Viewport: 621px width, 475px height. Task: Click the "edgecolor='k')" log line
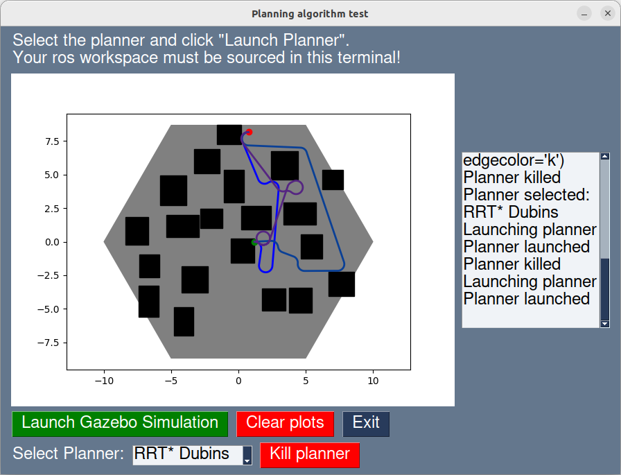(514, 160)
